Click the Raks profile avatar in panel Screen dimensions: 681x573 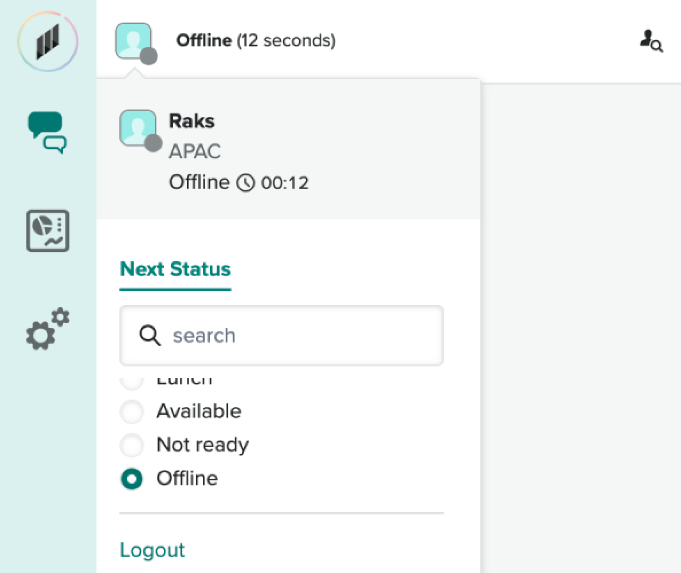138,128
